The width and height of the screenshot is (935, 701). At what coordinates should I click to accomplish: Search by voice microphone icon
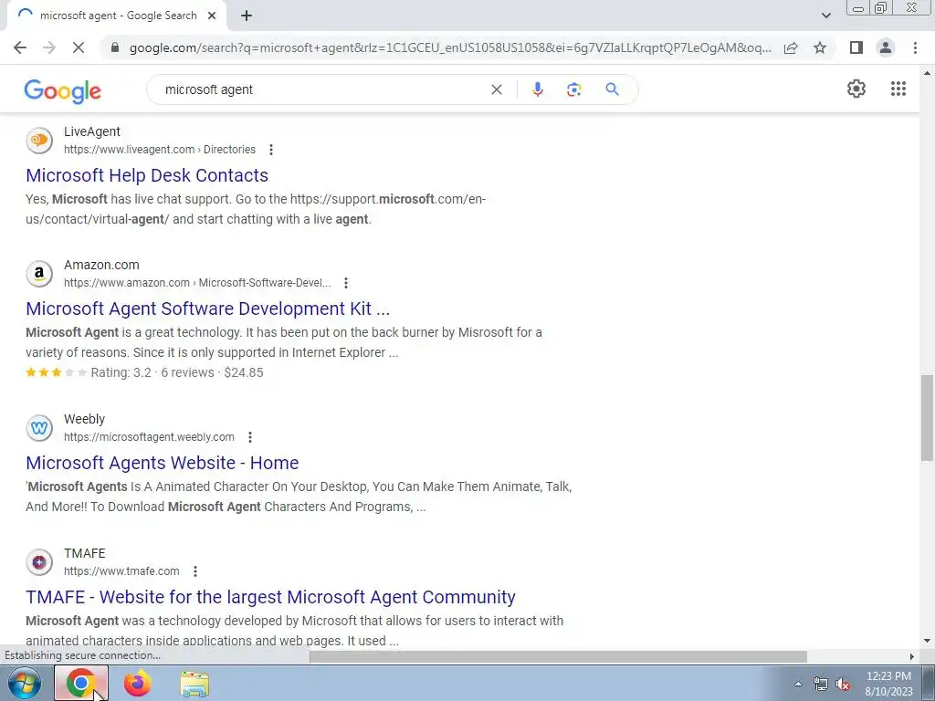pos(537,89)
